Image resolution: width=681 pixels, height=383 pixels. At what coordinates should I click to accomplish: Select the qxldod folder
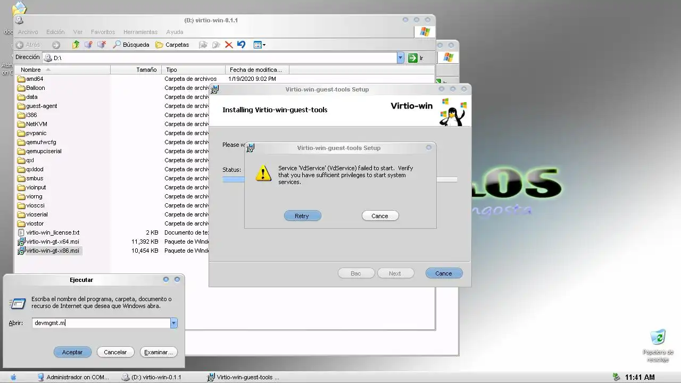(30, 169)
